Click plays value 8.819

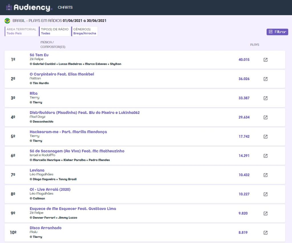coord(243,232)
